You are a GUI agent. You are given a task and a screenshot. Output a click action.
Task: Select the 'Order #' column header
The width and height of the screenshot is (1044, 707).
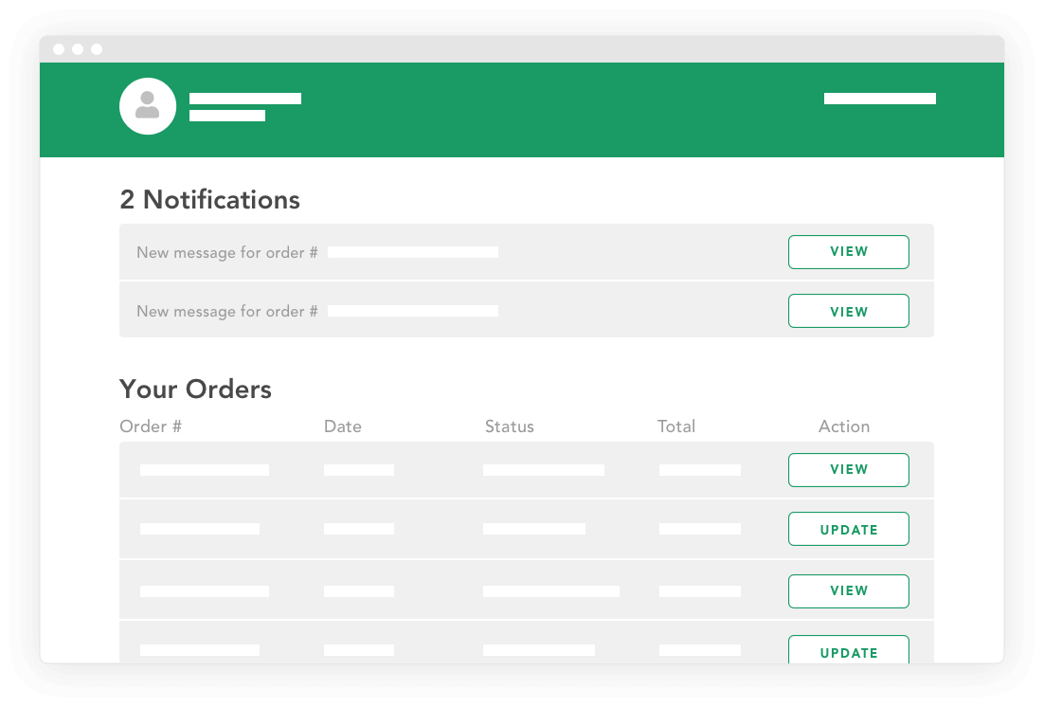click(x=151, y=426)
